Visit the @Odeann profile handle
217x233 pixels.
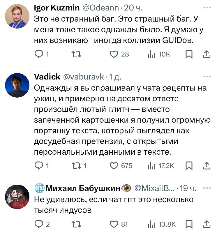[x=100, y=8]
